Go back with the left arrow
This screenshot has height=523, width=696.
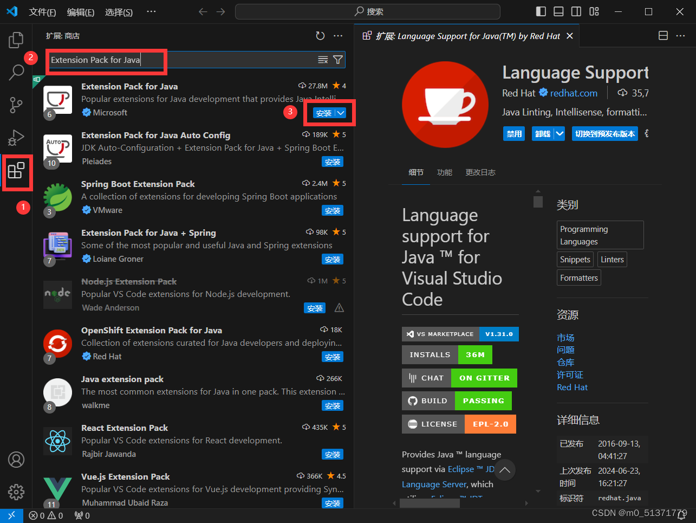pyautogui.click(x=203, y=11)
